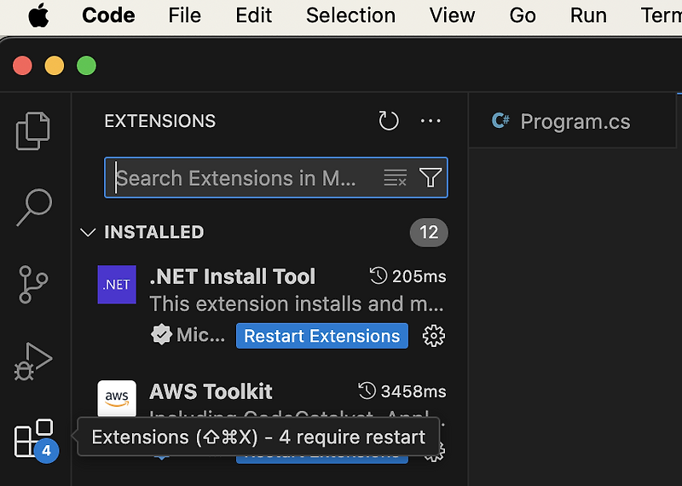682x486 pixels.
Task: Click the EXTENSIONS panel title
Action: (160, 121)
